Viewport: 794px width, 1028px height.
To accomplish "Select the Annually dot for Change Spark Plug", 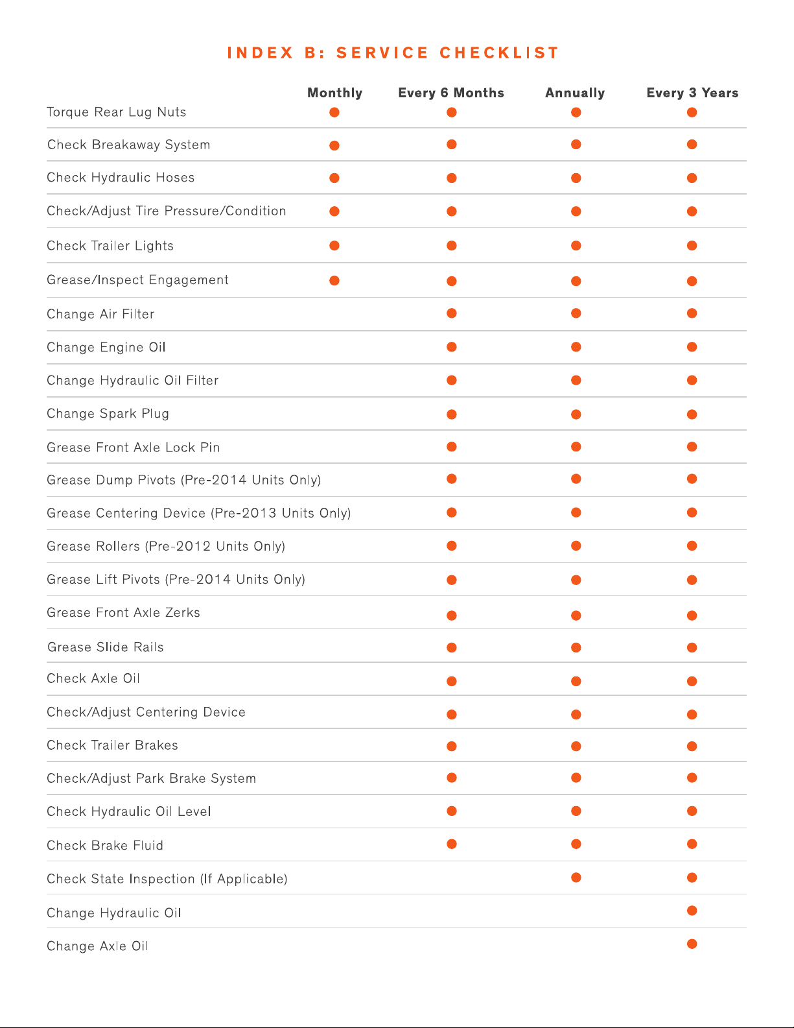I will (576, 414).
